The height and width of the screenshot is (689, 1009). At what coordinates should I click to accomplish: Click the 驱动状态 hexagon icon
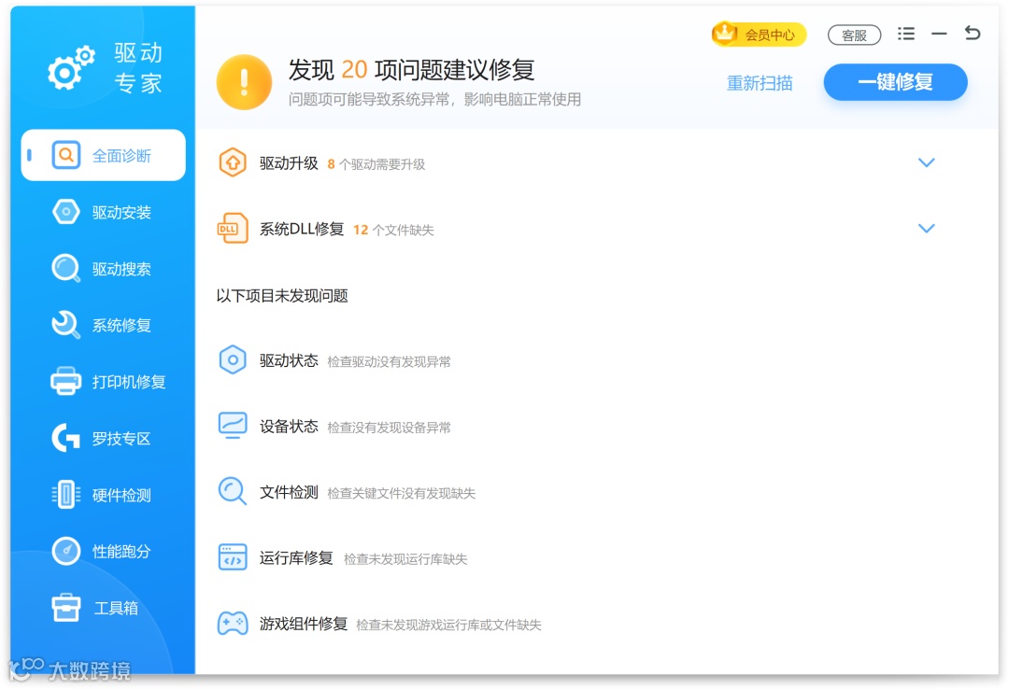pos(233,360)
